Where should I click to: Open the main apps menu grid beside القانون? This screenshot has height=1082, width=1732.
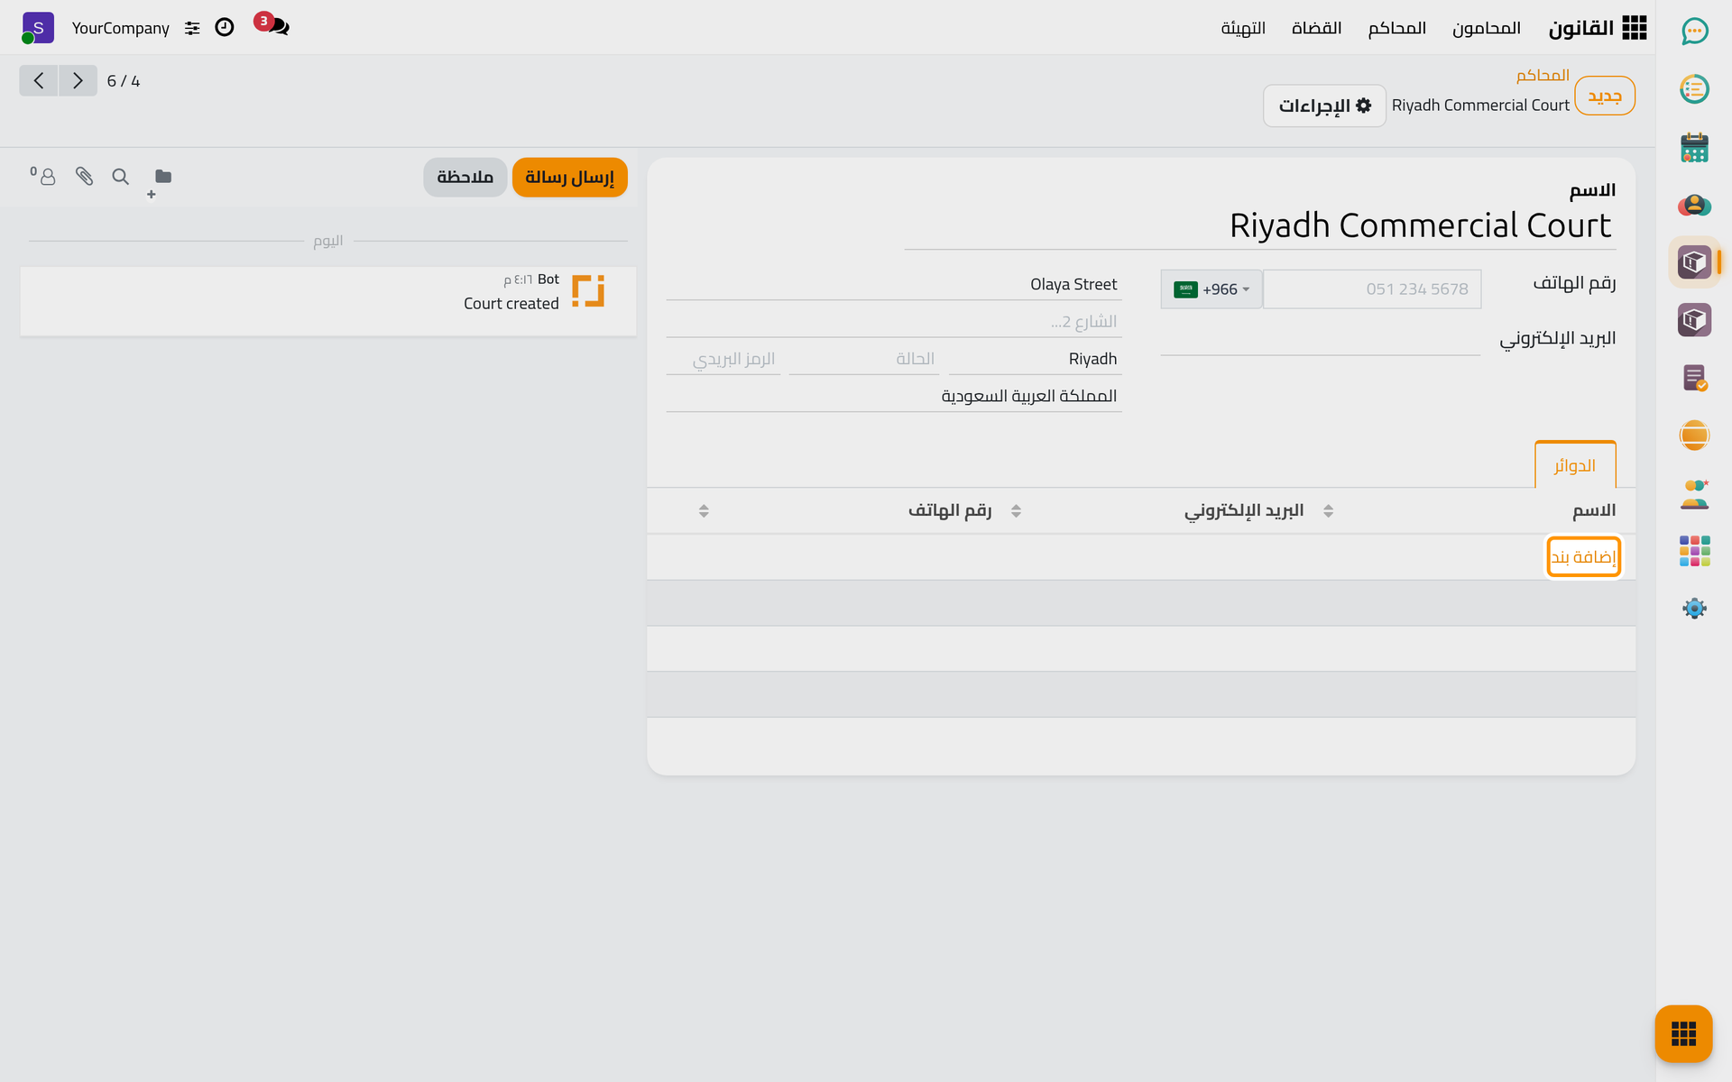pos(1634,28)
